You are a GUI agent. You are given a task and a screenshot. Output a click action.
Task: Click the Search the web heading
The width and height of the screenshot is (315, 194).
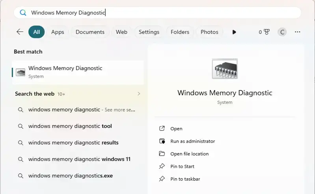point(35,94)
